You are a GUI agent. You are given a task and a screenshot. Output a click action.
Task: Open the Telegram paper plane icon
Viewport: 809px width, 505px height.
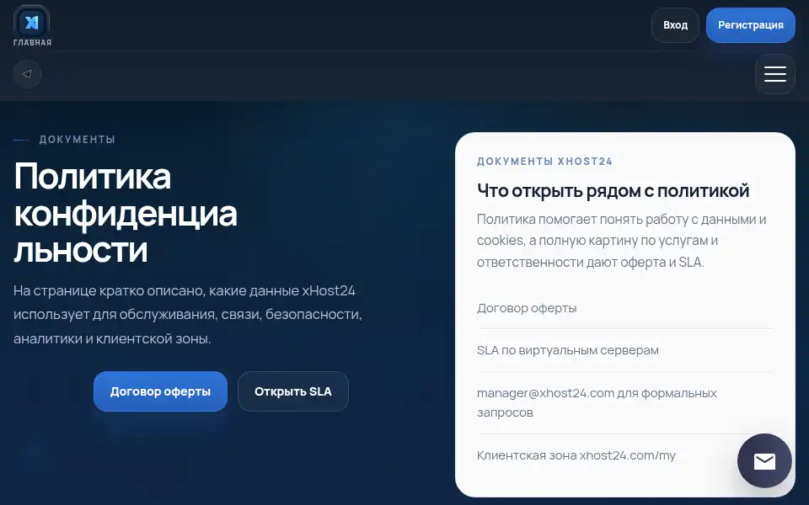click(27, 74)
